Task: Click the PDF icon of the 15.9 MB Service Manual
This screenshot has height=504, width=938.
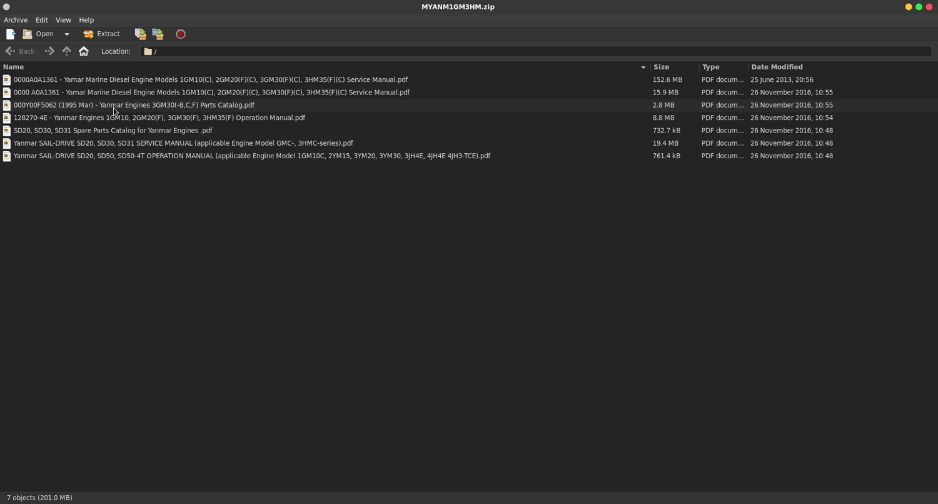Action: point(7,93)
